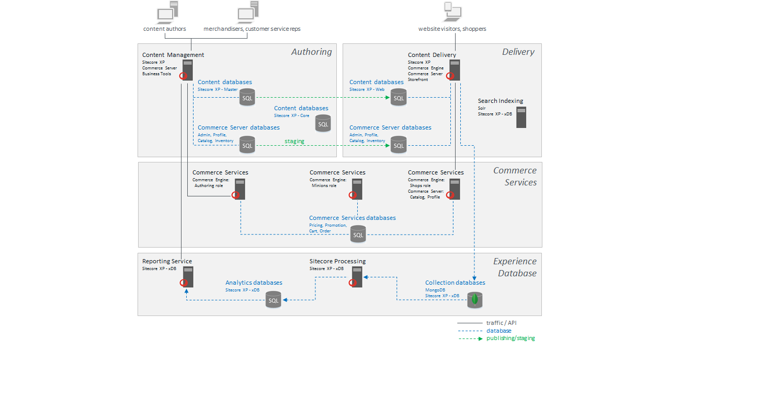Click the 'Reporting Service' heading

[x=167, y=261]
